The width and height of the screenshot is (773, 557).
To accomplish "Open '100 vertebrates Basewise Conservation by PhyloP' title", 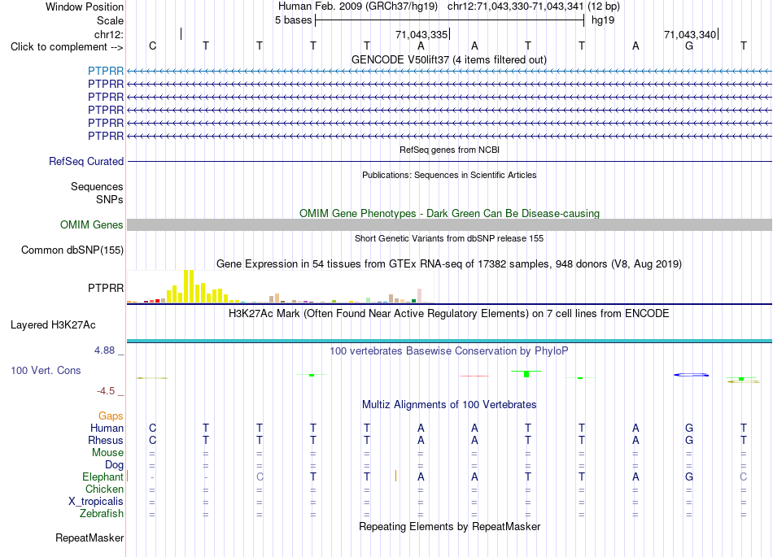I will (x=448, y=351).
